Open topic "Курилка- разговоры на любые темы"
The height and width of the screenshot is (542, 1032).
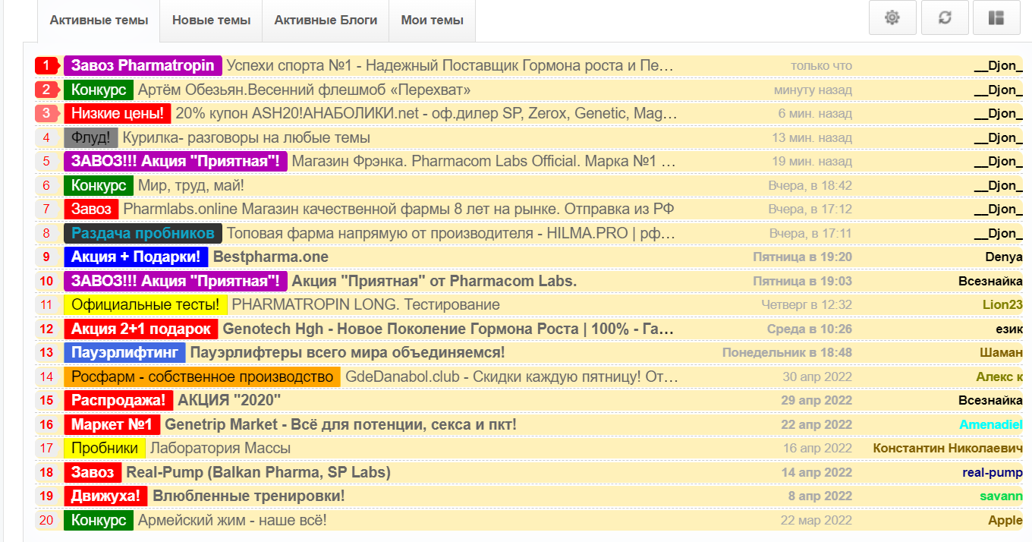[250, 137]
